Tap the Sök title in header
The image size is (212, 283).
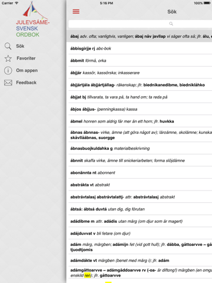pos(172,12)
